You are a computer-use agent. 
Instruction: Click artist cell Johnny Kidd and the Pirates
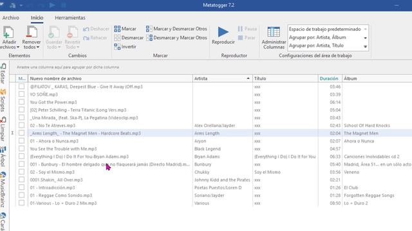(222, 180)
